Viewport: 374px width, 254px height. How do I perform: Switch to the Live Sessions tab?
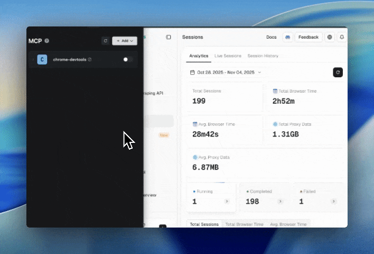[228, 56]
